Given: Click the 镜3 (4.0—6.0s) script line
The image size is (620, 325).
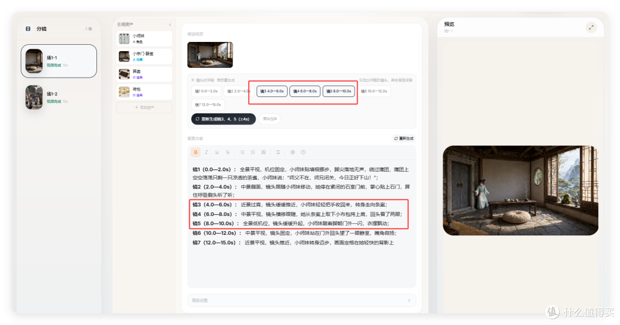Looking at the screenshot, I should [x=290, y=205].
